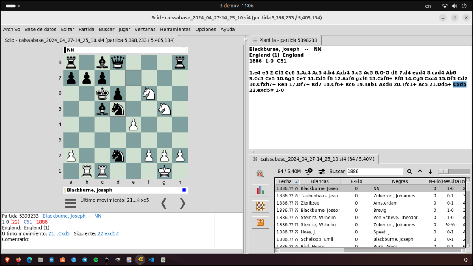
Task: Click the game list filter search icon
Action: [x=260, y=174]
